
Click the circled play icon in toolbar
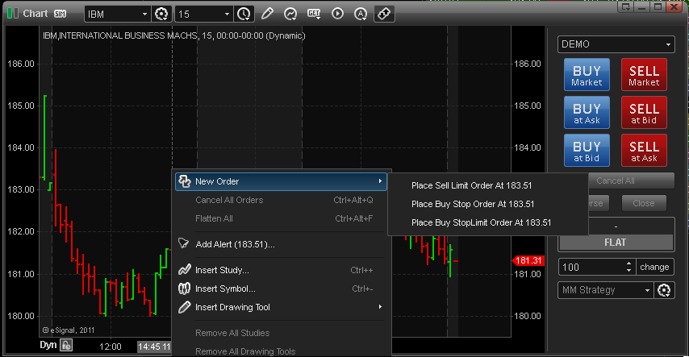coord(337,14)
